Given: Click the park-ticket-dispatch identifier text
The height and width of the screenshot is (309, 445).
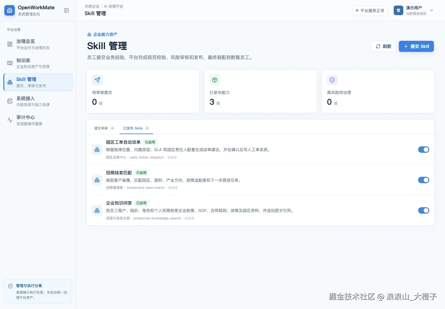Looking at the screenshot, I should point(147,157).
